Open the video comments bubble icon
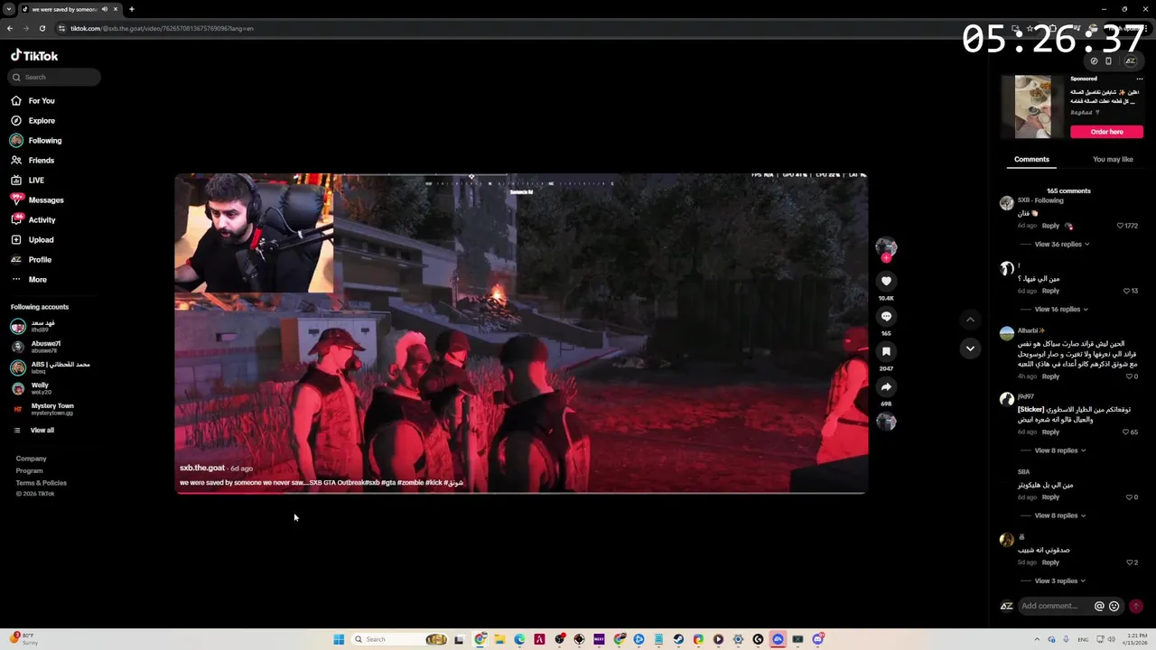Screen dimensions: 1156x650 [886, 317]
